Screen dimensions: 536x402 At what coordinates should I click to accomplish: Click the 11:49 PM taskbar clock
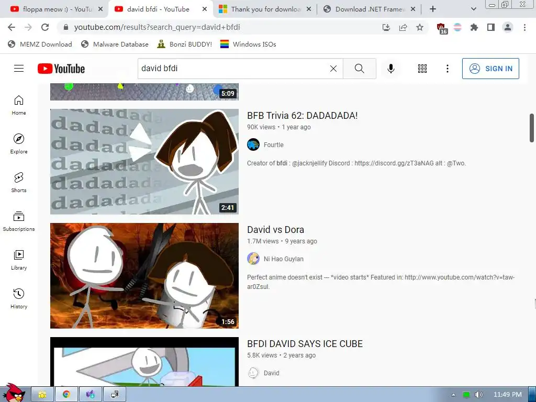(508, 395)
